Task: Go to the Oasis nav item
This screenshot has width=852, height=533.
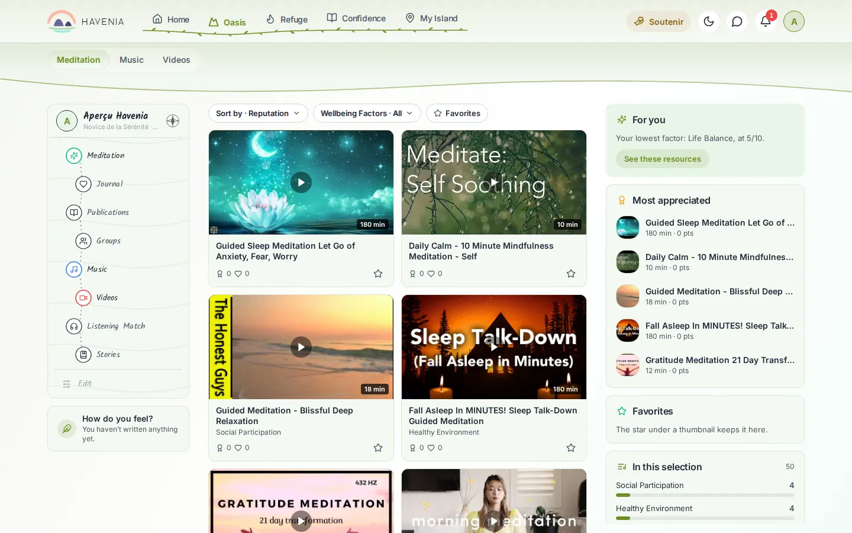Action: point(227,23)
